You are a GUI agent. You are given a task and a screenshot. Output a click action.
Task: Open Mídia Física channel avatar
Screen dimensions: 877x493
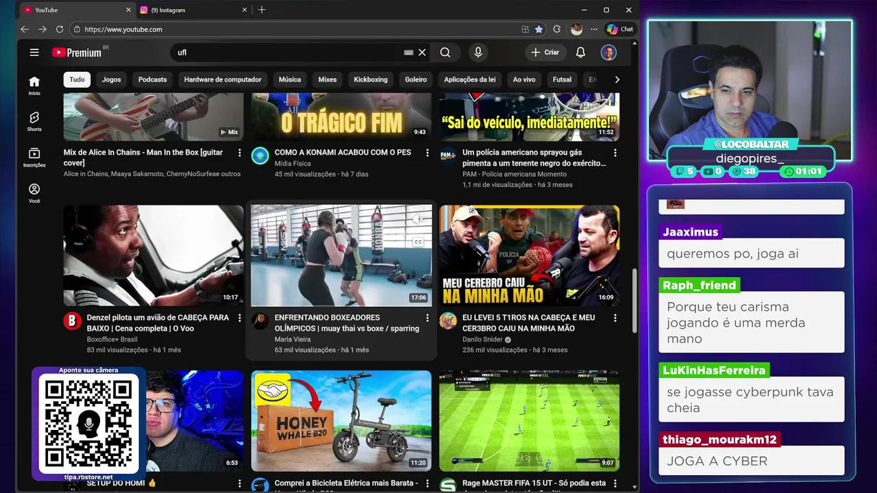pos(260,155)
